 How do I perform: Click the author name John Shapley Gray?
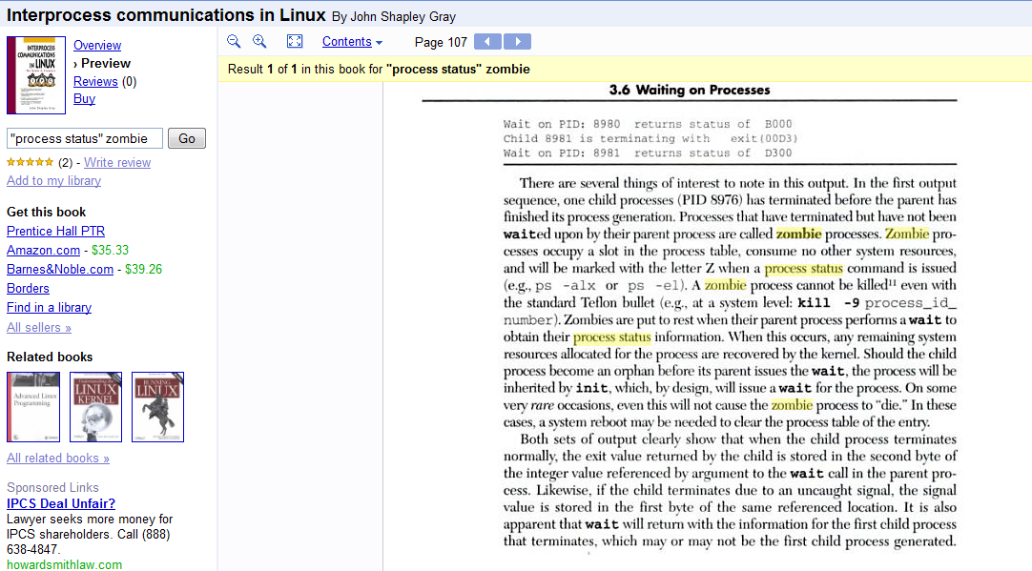click(x=402, y=16)
